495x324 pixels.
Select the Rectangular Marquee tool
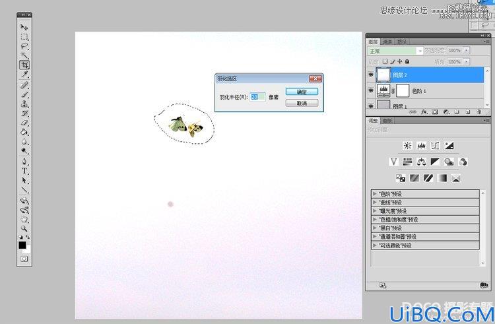pyautogui.click(x=24, y=36)
